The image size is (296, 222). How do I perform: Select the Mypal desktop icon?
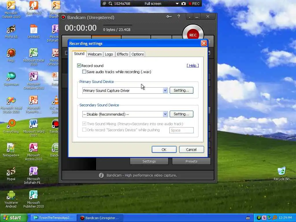tap(11, 174)
